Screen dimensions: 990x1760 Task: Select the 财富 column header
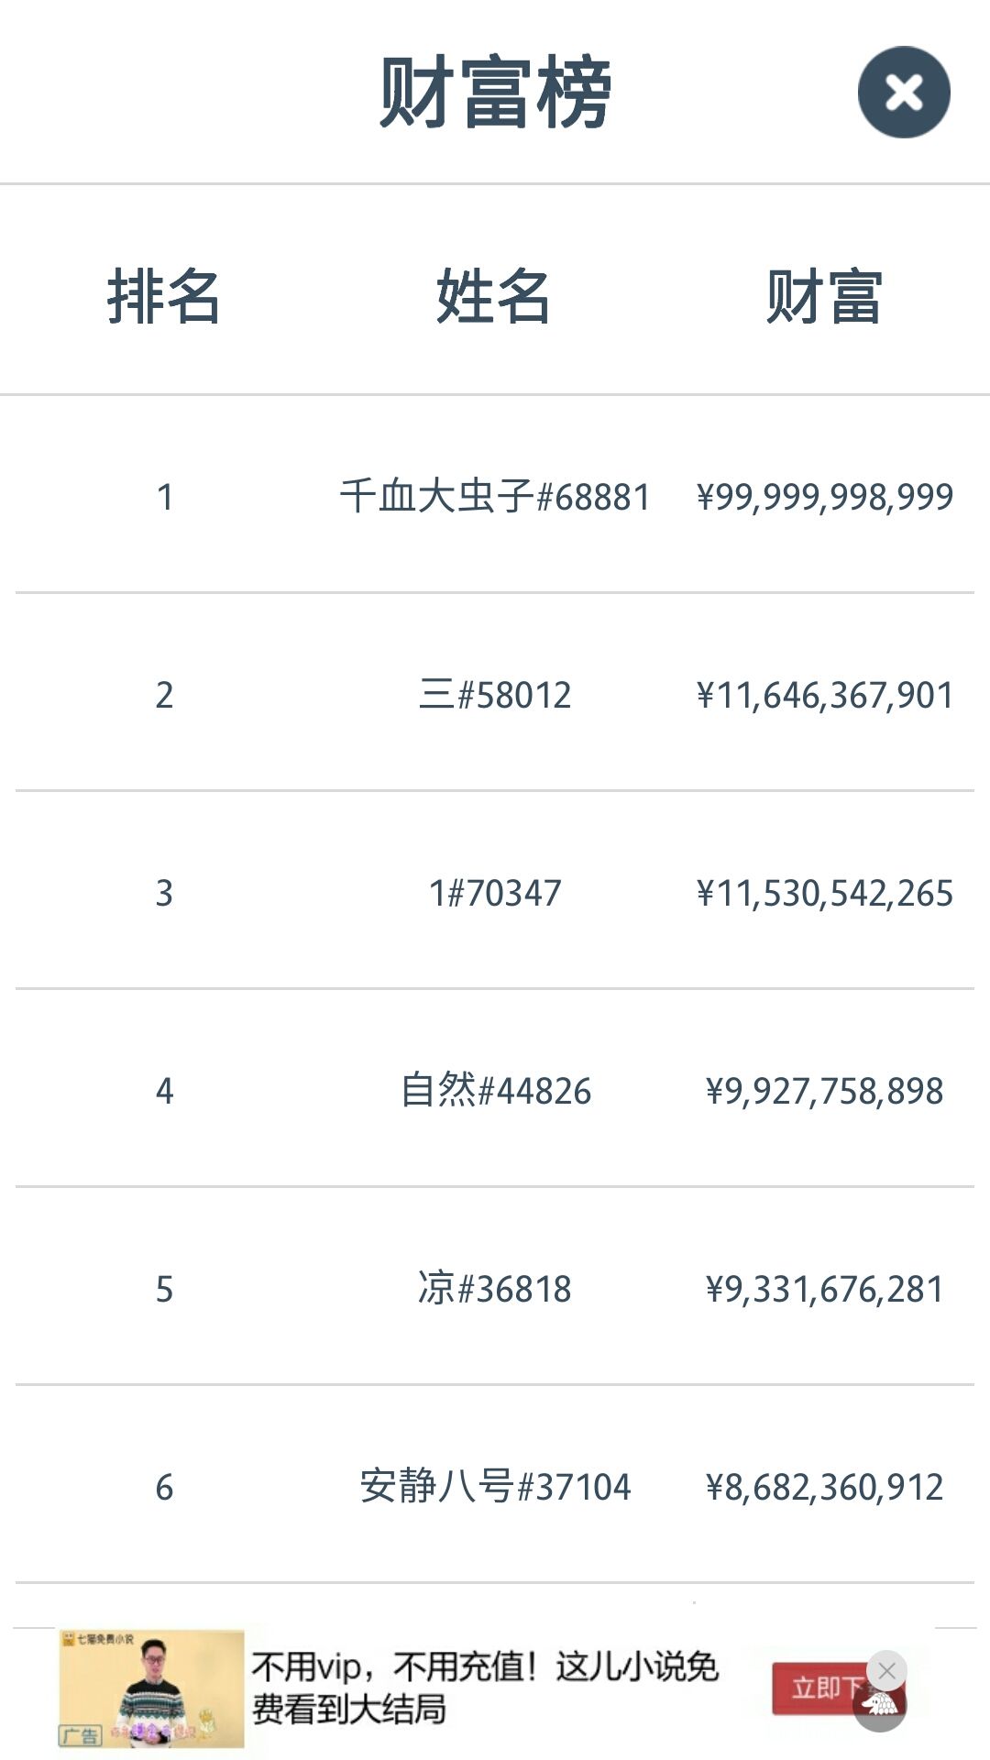click(824, 297)
